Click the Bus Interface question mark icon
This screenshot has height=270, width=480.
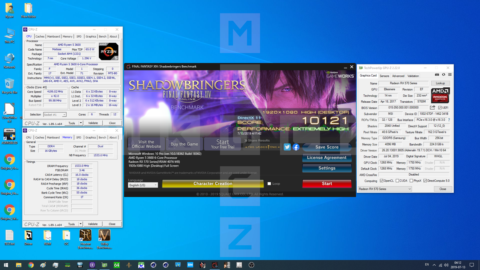click(449, 120)
